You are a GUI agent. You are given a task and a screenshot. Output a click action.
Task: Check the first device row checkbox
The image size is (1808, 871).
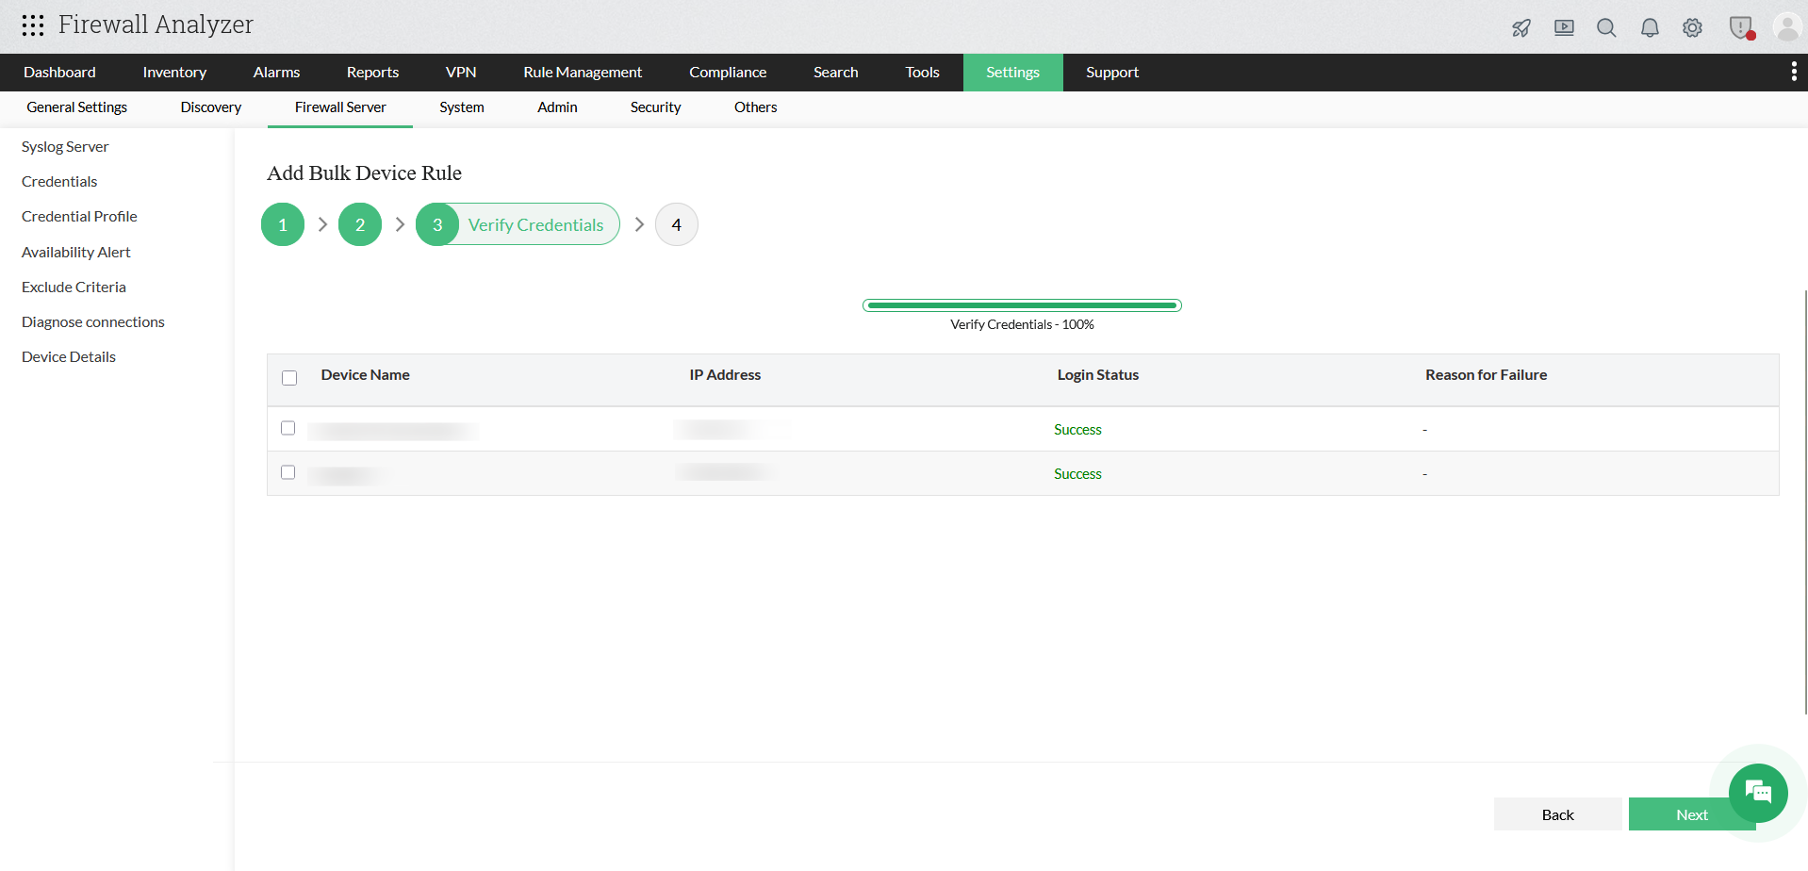click(288, 428)
